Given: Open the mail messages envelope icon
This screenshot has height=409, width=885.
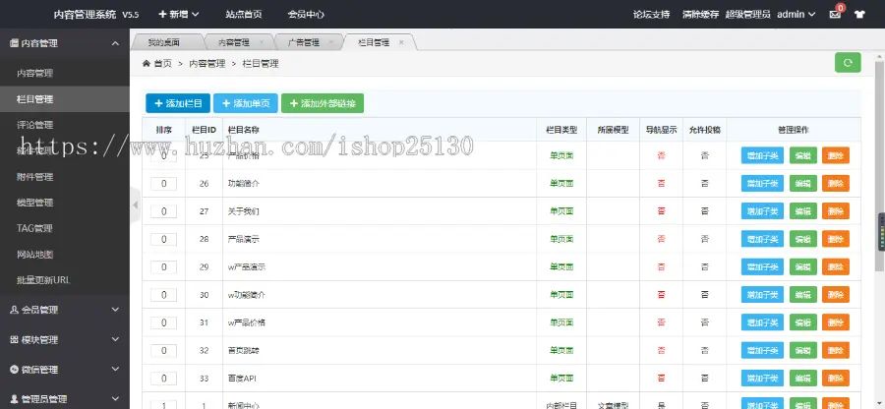Looking at the screenshot, I should [x=834, y=15].
